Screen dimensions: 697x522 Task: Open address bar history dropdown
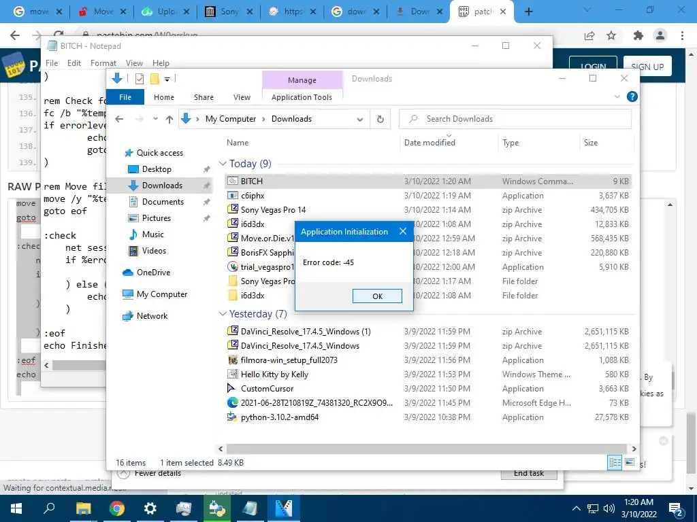pos(360,119)
